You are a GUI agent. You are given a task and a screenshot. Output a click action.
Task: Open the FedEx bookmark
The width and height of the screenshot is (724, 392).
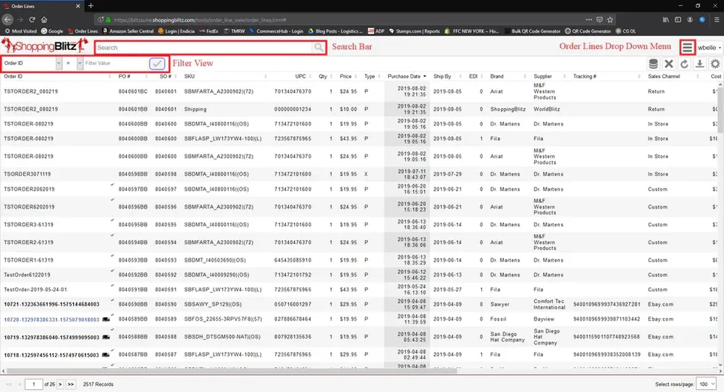(209, 31)
